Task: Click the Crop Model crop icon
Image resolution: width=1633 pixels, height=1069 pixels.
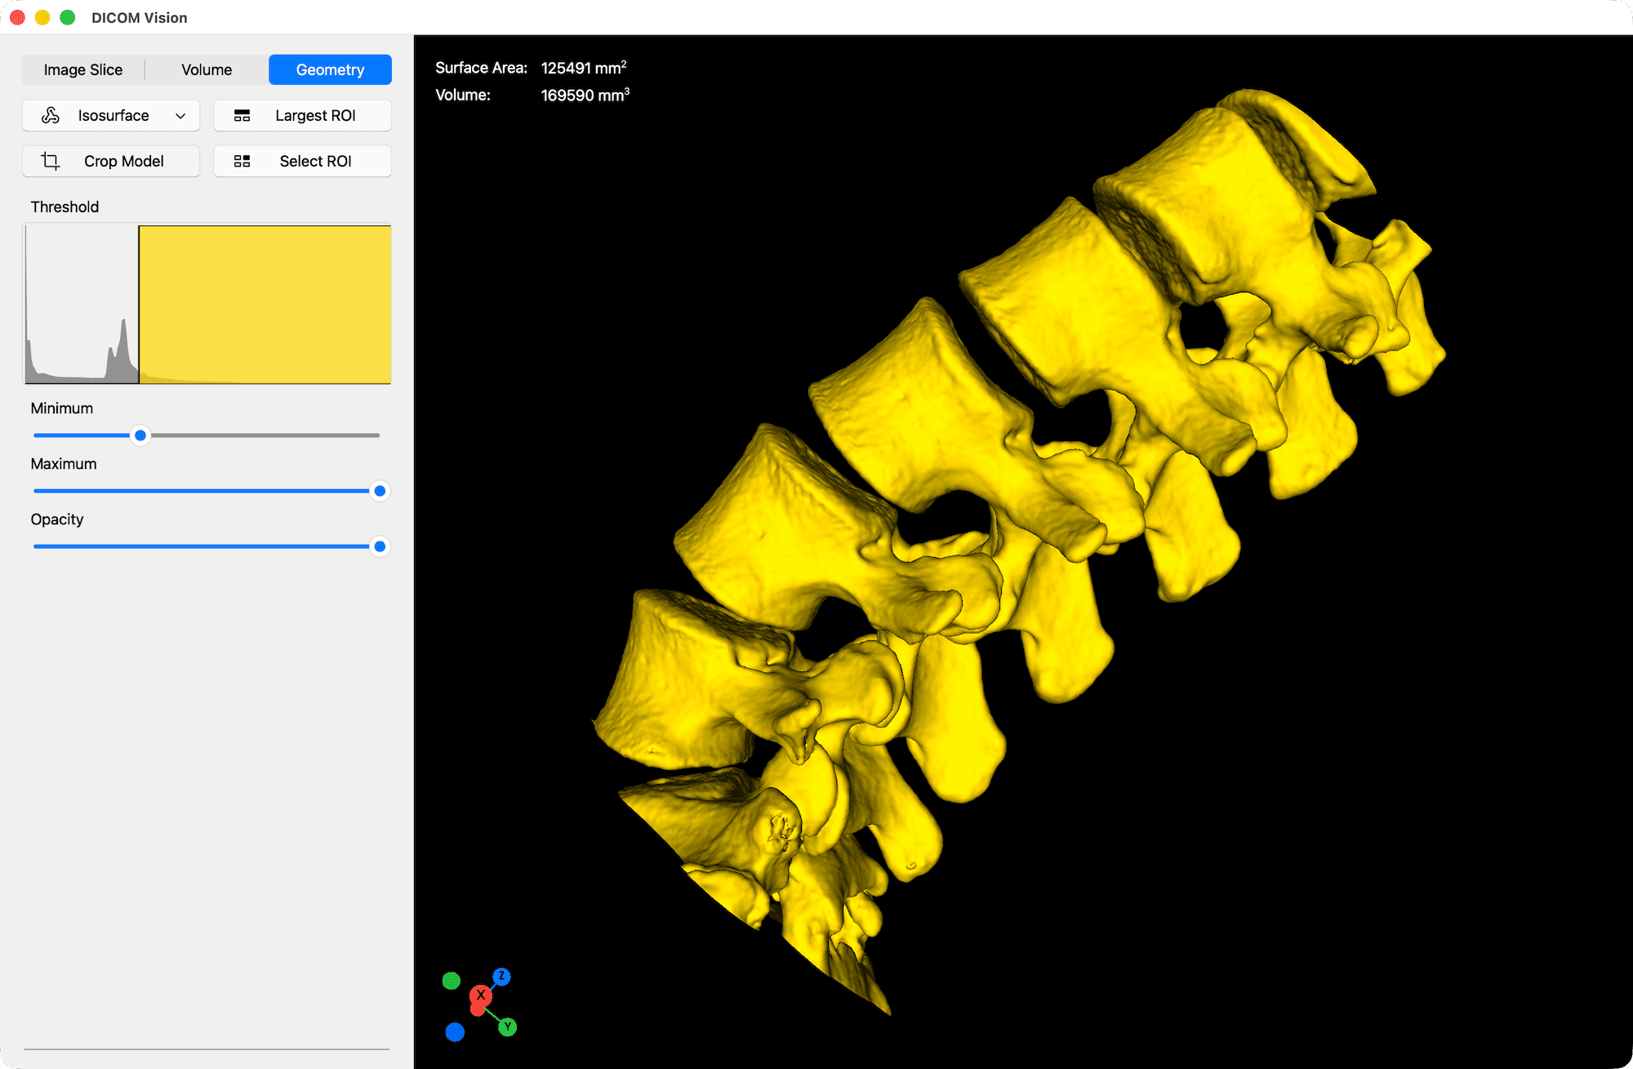Action: click(x=50, y=161)
